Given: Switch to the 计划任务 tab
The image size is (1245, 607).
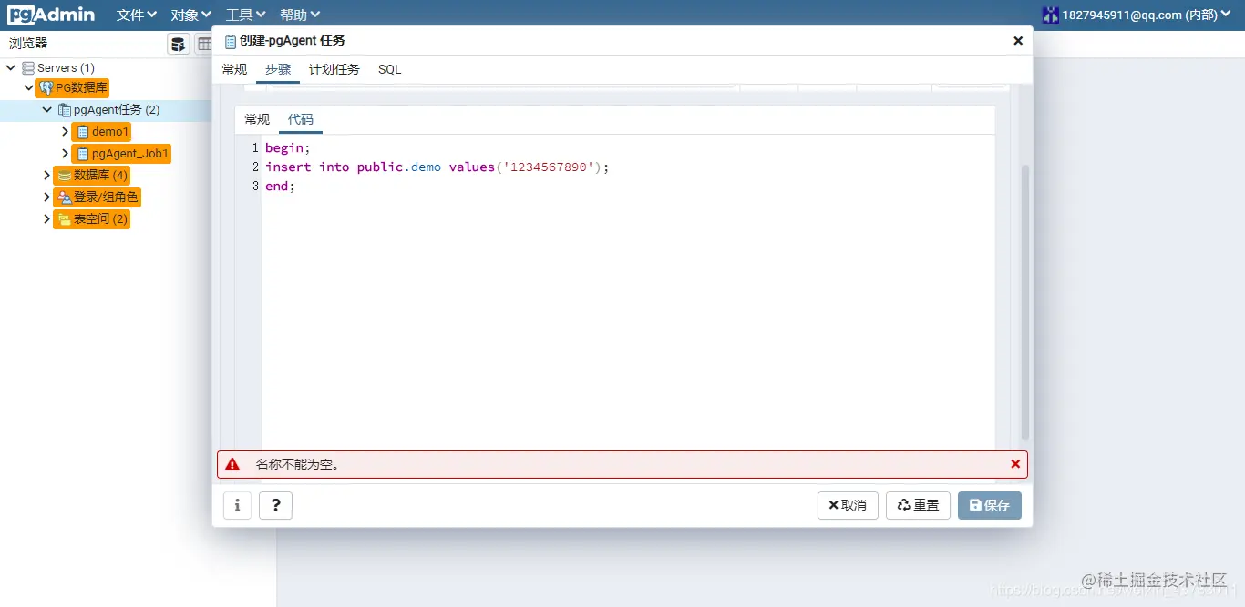Looking at the screenshot, I should pos(334,69).
